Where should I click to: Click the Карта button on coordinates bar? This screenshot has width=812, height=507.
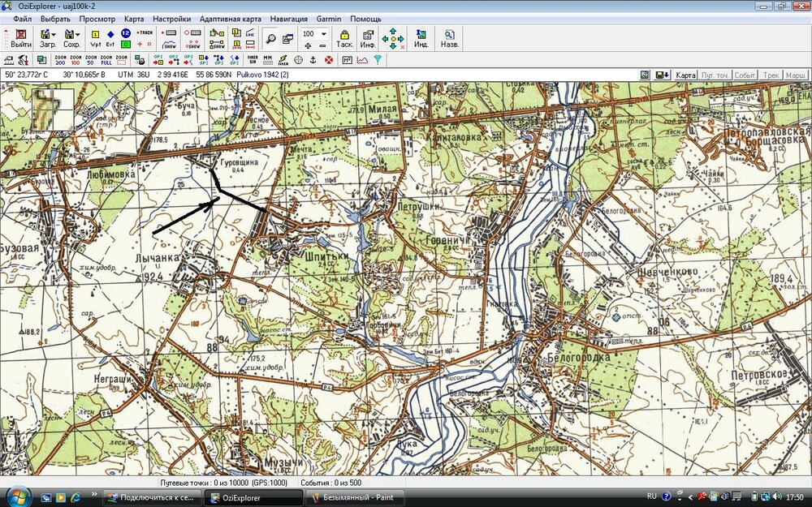pyautogui.click(x=686, y=75)
